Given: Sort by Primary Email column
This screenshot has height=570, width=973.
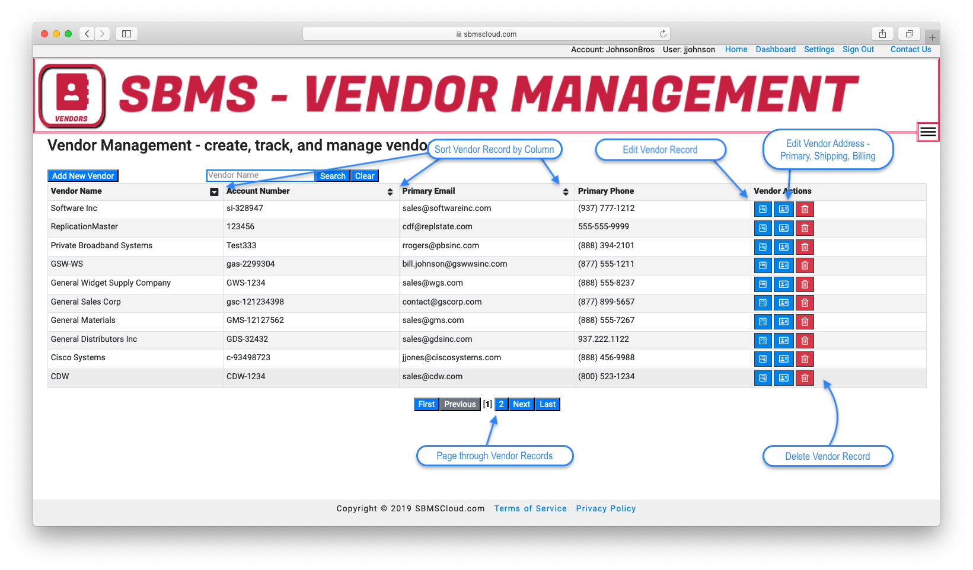Looking at the screenshot, I should click(566, 192).
